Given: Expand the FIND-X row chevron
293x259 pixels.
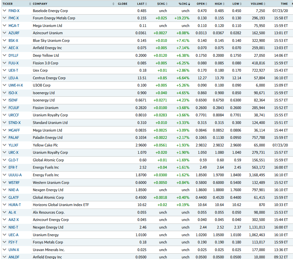Looking at the screenshot, I should (4, 11).
